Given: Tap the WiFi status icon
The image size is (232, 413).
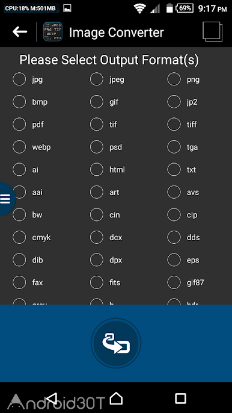Looking at the screenshot, I should click(139, 8).
